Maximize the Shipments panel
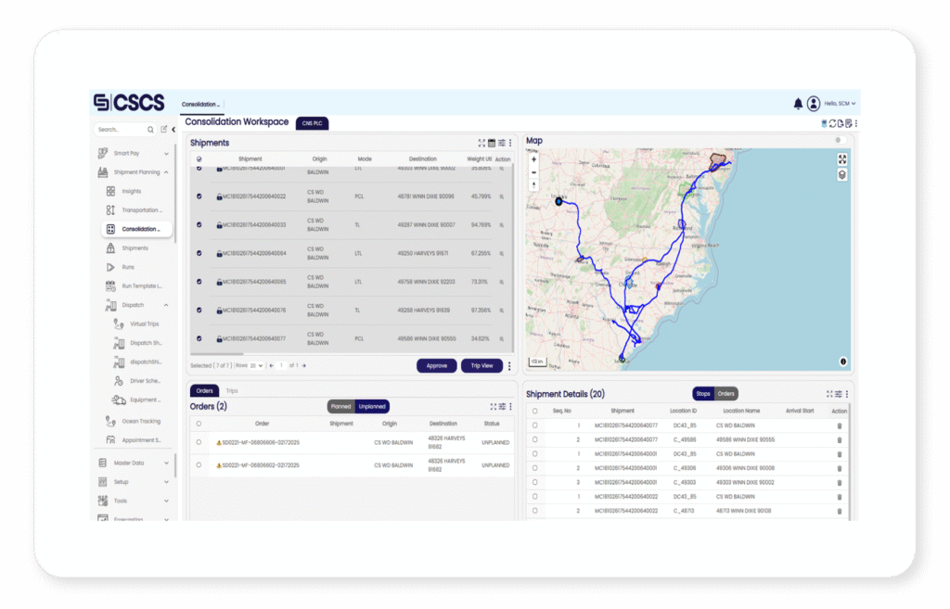950x609 pixels. pyautogui.click(x=480, y=143)
